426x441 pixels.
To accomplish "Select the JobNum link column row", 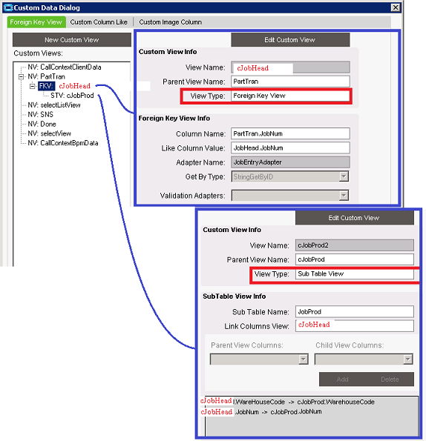I will point(261,412).
